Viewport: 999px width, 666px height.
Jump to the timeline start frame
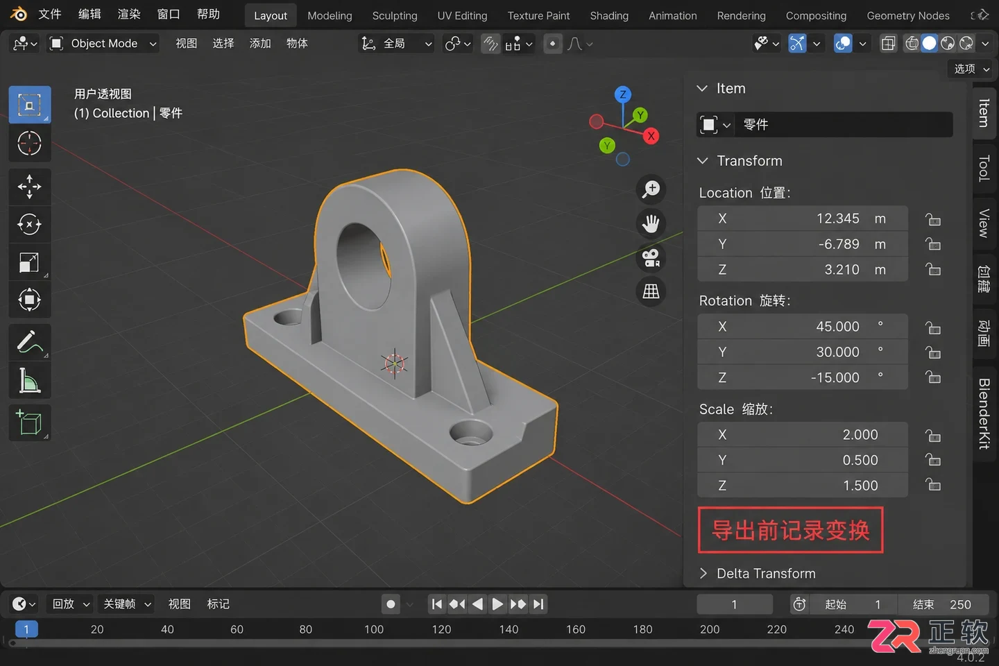click(436, 604)
